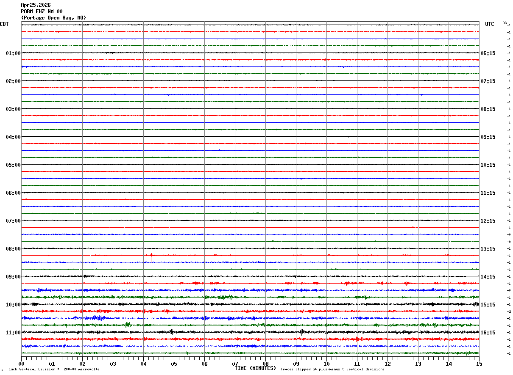The width and height of the screenshot is (513, 375).
Task: Click minute tick label 10 on the axis
Action: click(326, 364)
